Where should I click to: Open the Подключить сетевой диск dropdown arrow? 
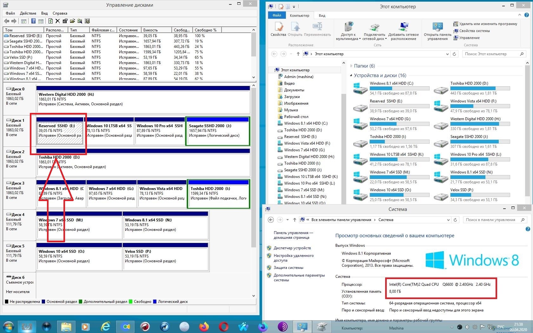(x=386, y=39)
